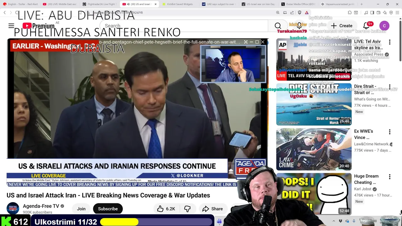Like the video with 6.2K likes

coord(166,209)
